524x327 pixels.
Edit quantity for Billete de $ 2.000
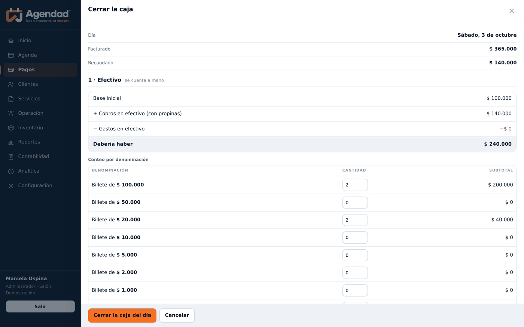(355, 273)
